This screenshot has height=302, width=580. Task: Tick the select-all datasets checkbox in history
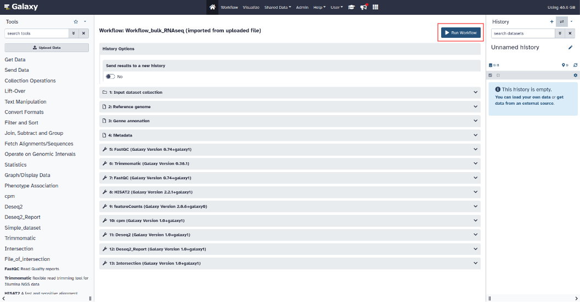pos(491,75)
